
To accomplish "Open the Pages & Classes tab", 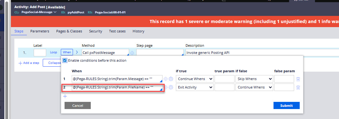I will 69,31.
